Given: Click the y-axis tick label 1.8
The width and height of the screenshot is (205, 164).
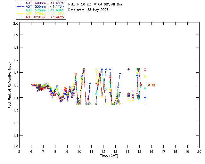Looking at the screenshot, I should (16, 47).
